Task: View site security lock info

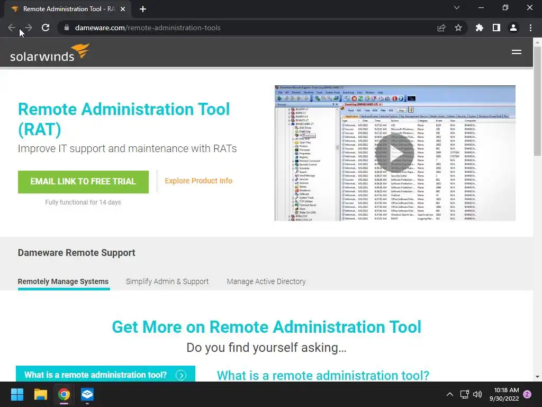Action: (x=67, y=28)
